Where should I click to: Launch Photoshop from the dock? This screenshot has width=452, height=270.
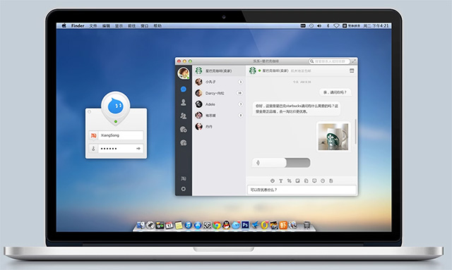(x=245, y=224)
